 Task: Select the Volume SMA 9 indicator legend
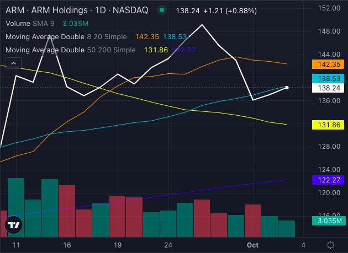click(30, 24)
